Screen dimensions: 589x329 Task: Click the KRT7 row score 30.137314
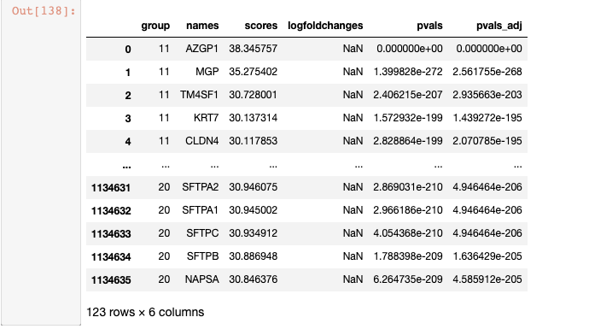click(254, 118)
